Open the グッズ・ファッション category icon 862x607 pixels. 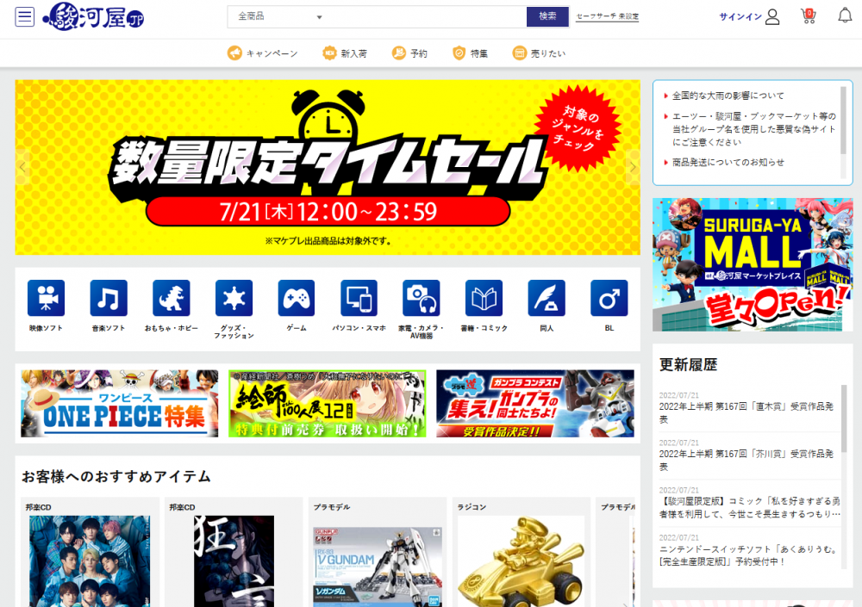click(234, 298)
